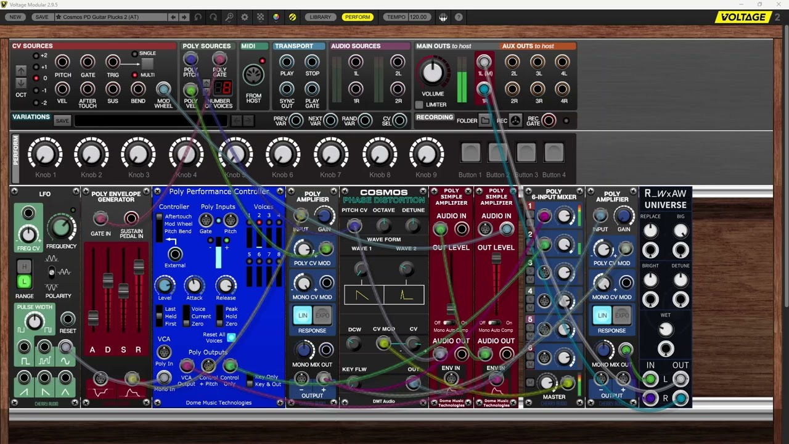Flip the LFO polarity switch

tap(51, 272)
